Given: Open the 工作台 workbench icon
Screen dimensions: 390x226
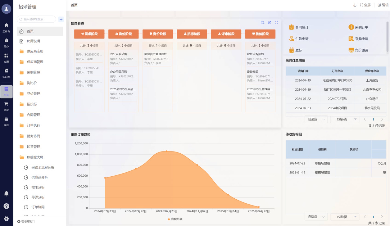Looking at the screenshot, I should [x=6, y=27].
